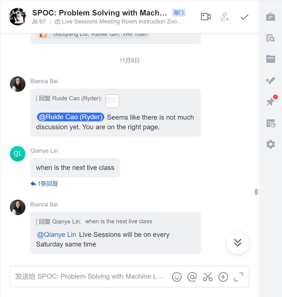Viewport: 282px width, 297px height.
Task: Select the scissors screenshot tool
Action: coord(208,277)
